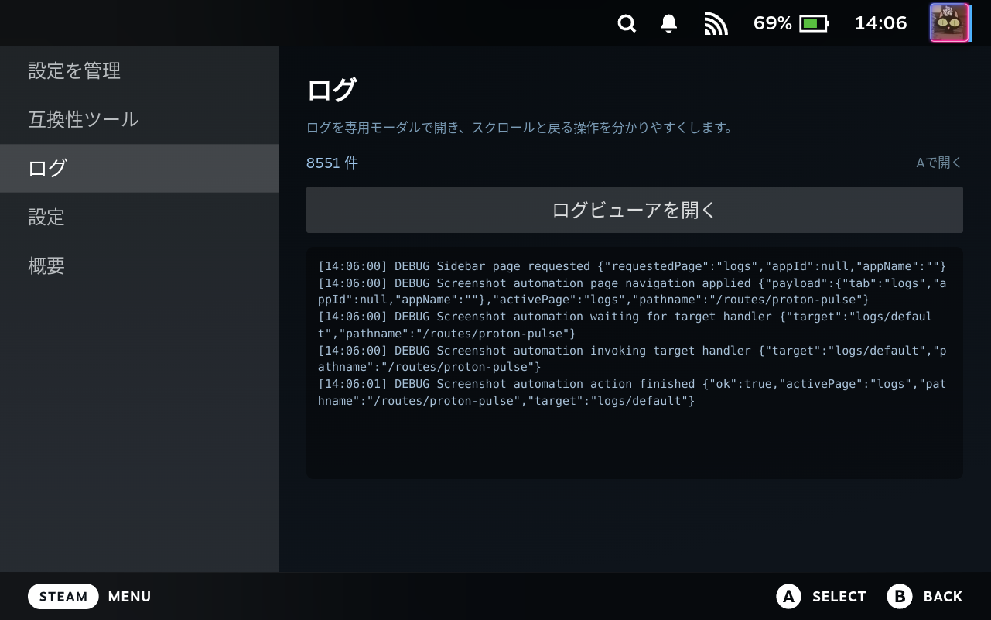
Task: Click the ログビューアを開く button
Action: tap(634, 210)
